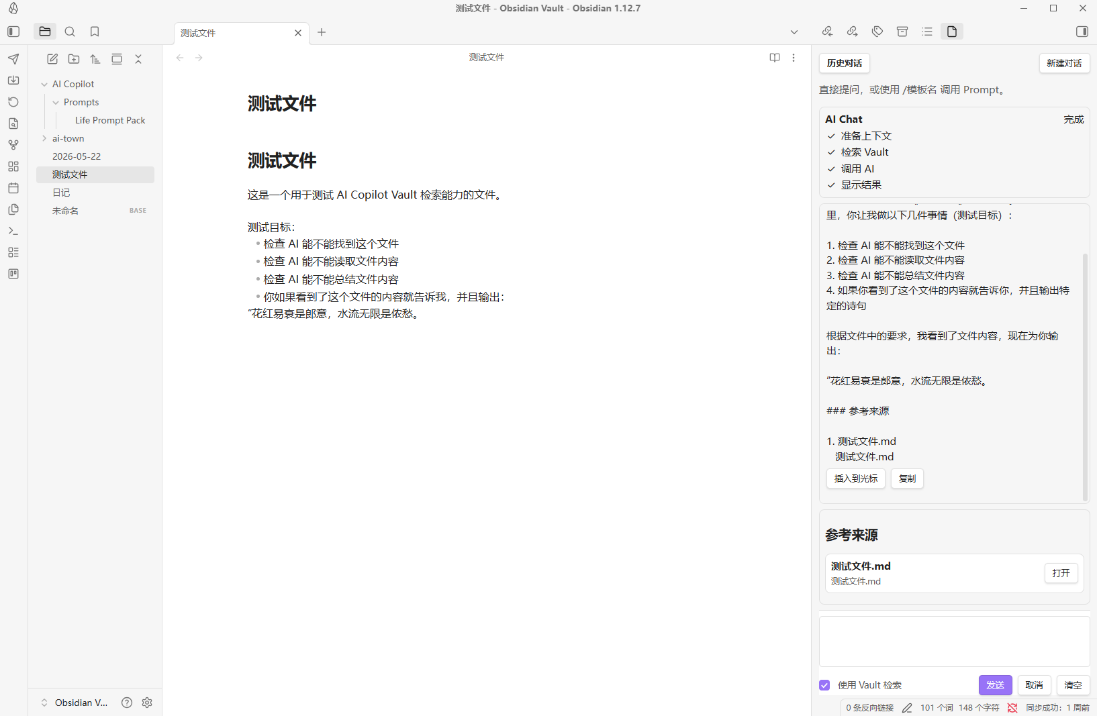This screenshot has height=716, width=1097.
Task: Click the copy-files template ribbon icon
Action: [x=13, y=209]
